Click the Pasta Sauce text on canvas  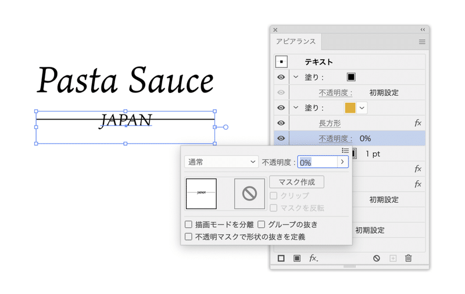(126, 80)
